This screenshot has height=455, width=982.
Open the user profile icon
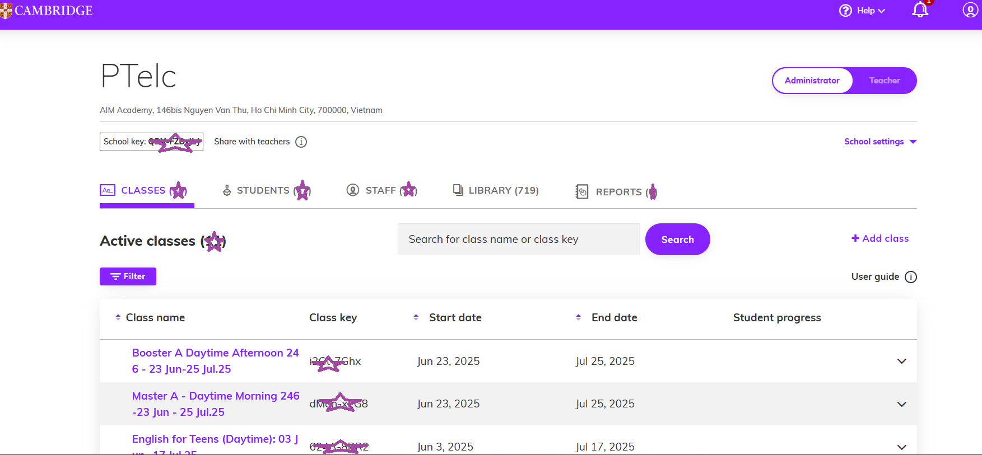970,10
